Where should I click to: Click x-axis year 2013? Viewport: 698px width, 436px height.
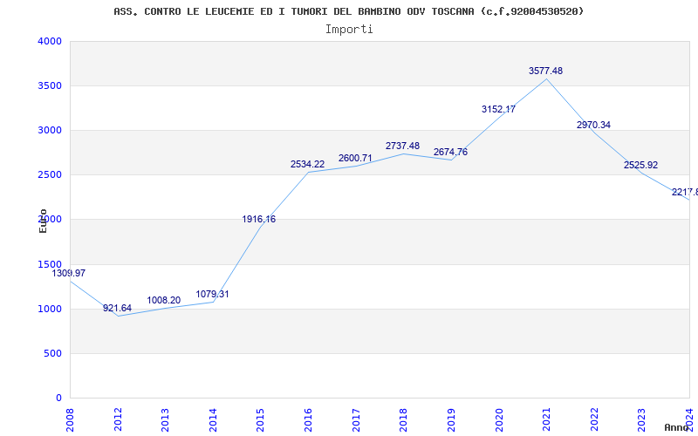[165, 420]
